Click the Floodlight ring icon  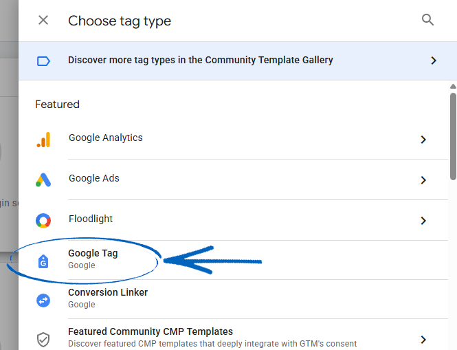(43, 221)
